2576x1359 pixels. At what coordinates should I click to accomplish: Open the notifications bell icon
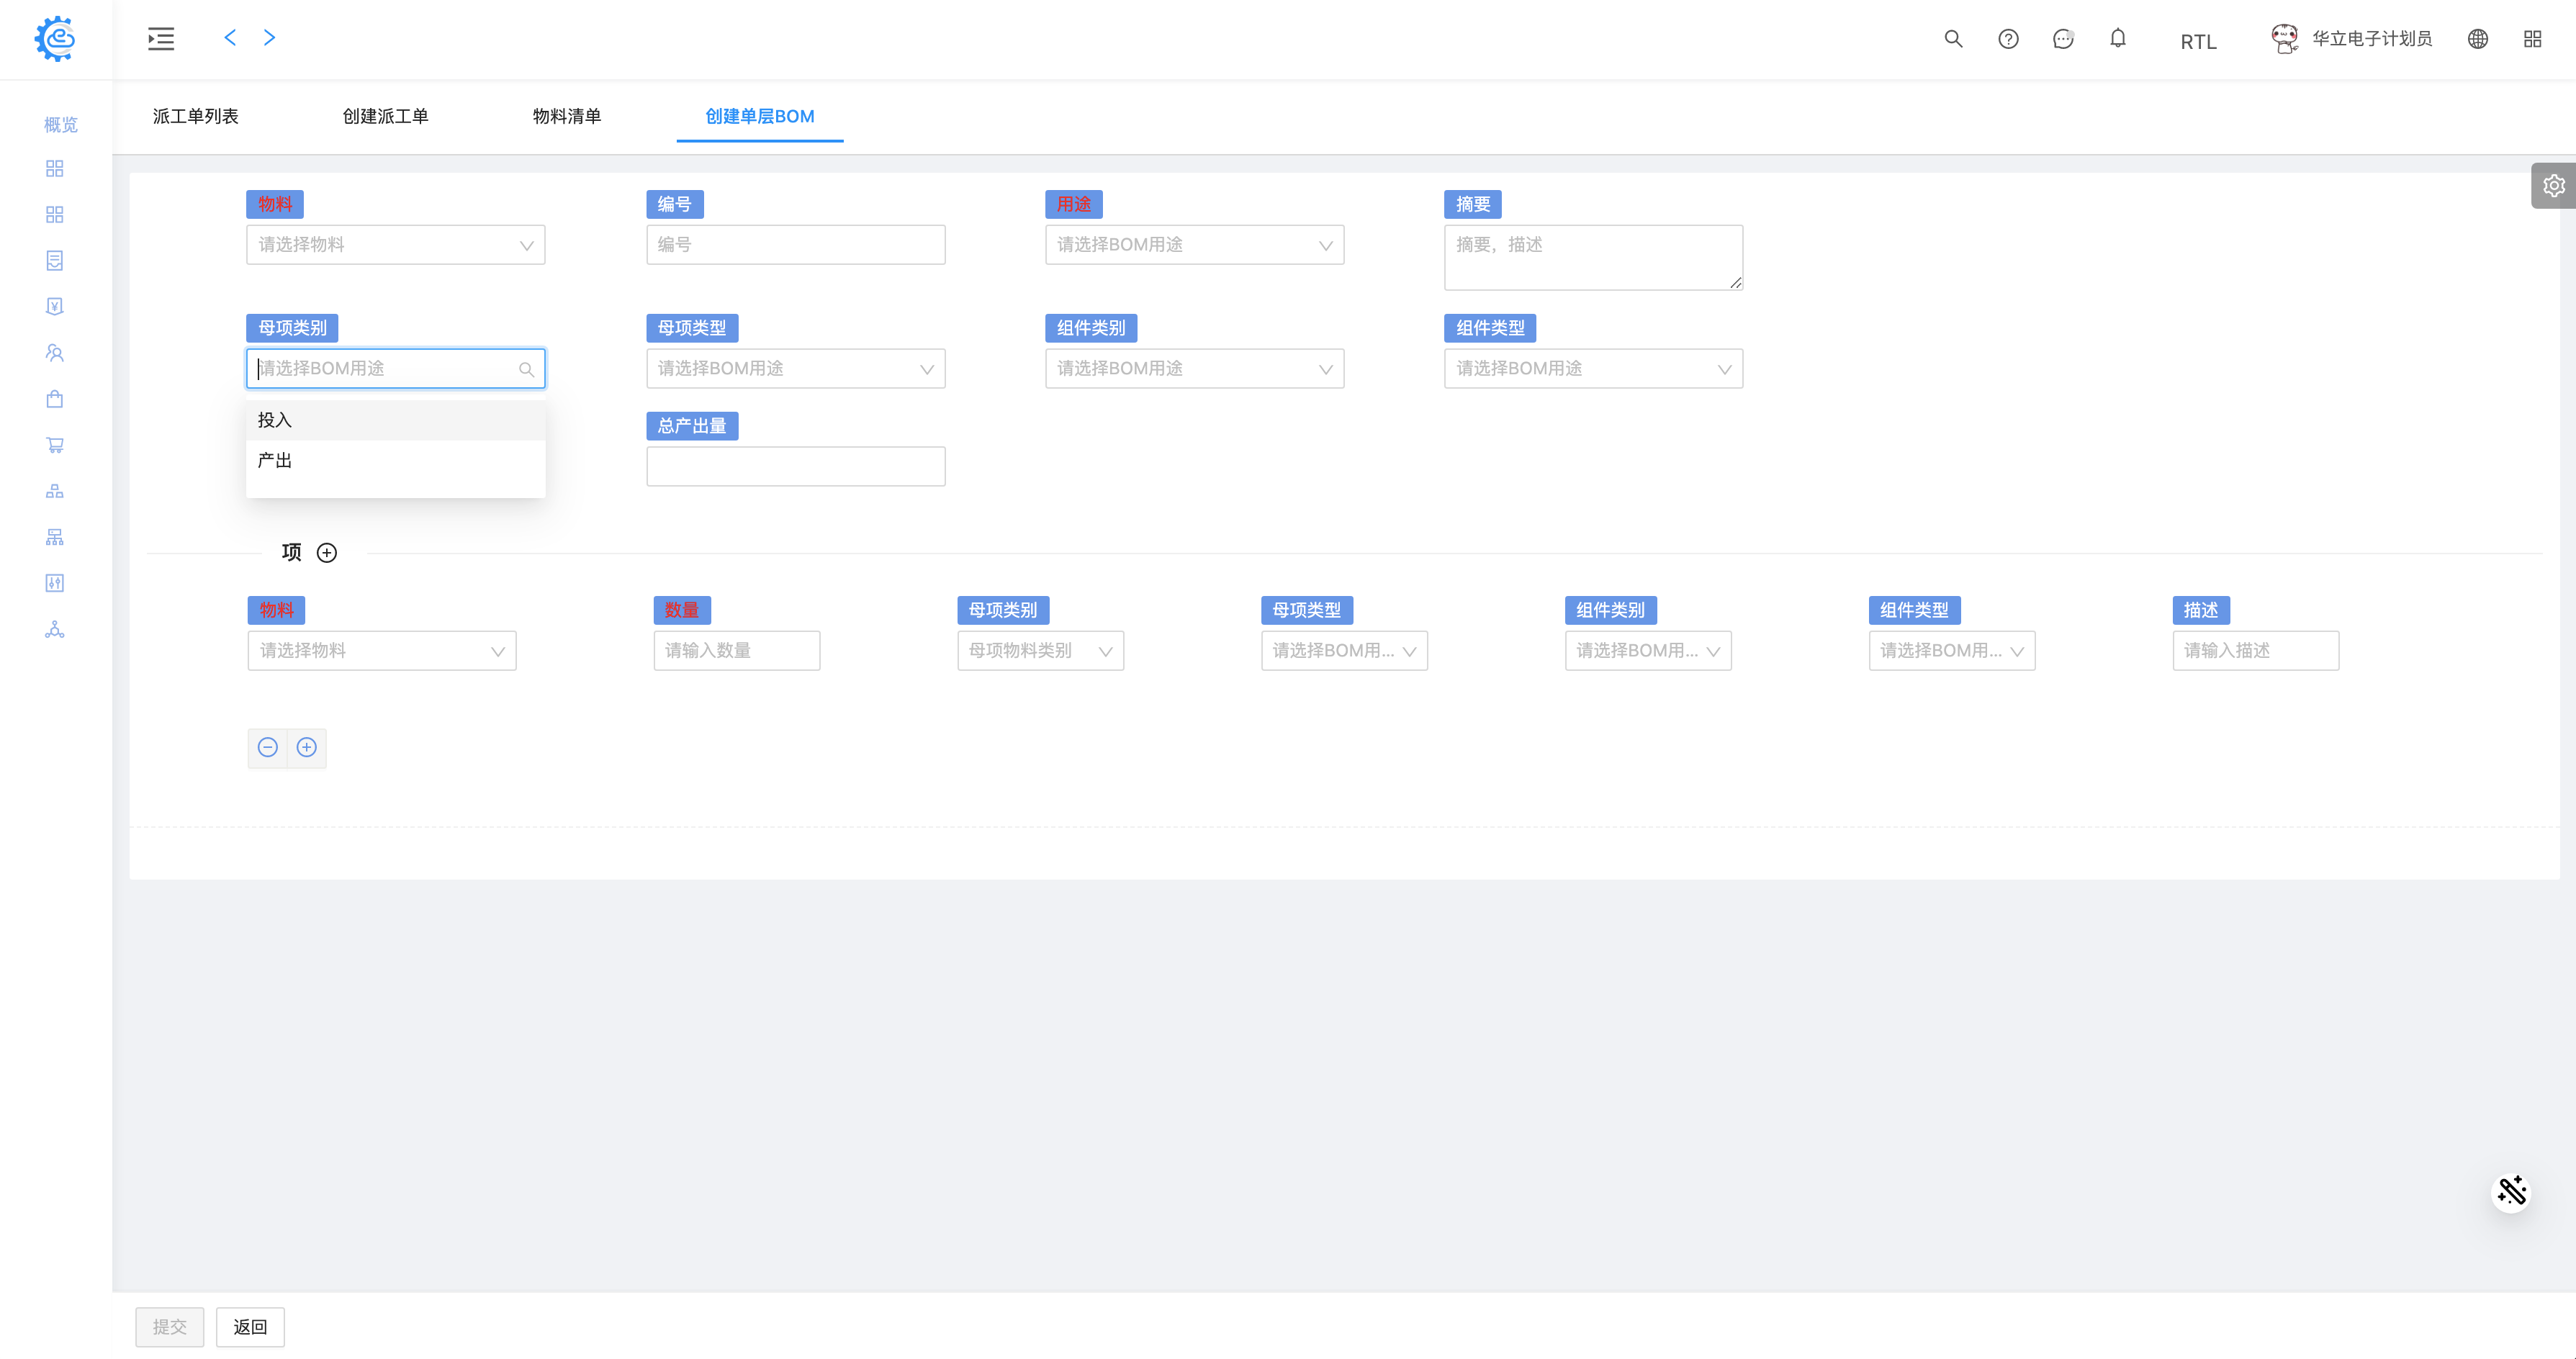coord(2117,39)
